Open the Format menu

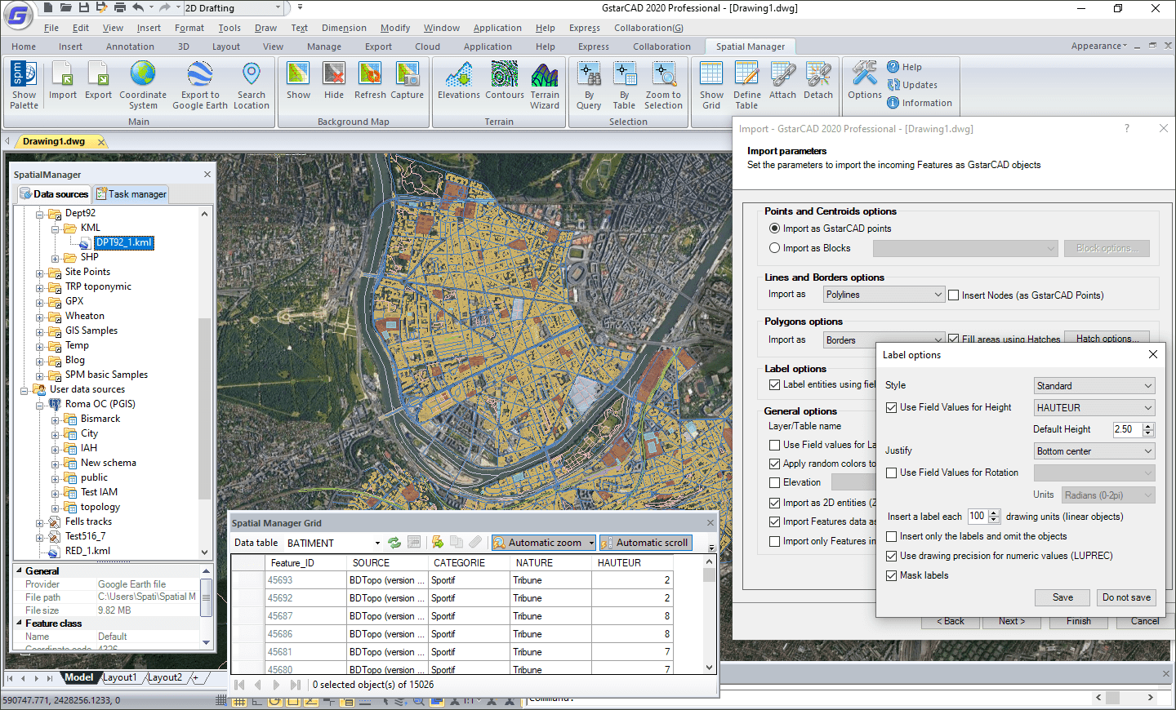pyautogui.click(x=189, y=28)
